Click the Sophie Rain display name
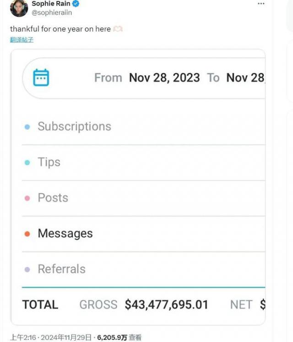This screenshot has height=342, width=293. [x=51, y=4]
